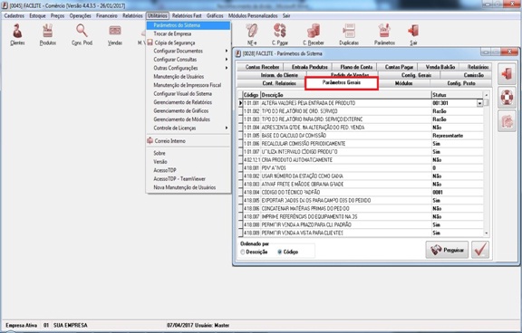Expand Outras Configurações submenu
The image size is (522, 333).
pos(188,68)
